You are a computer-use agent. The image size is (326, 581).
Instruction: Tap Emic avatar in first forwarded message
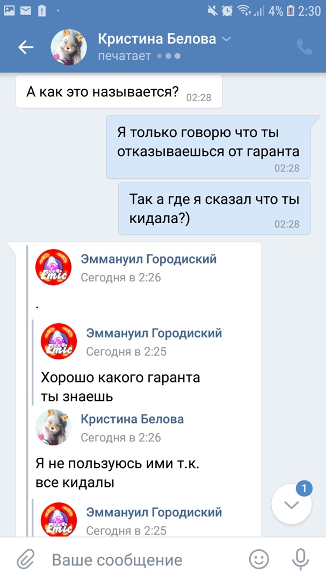click(53, 267)
